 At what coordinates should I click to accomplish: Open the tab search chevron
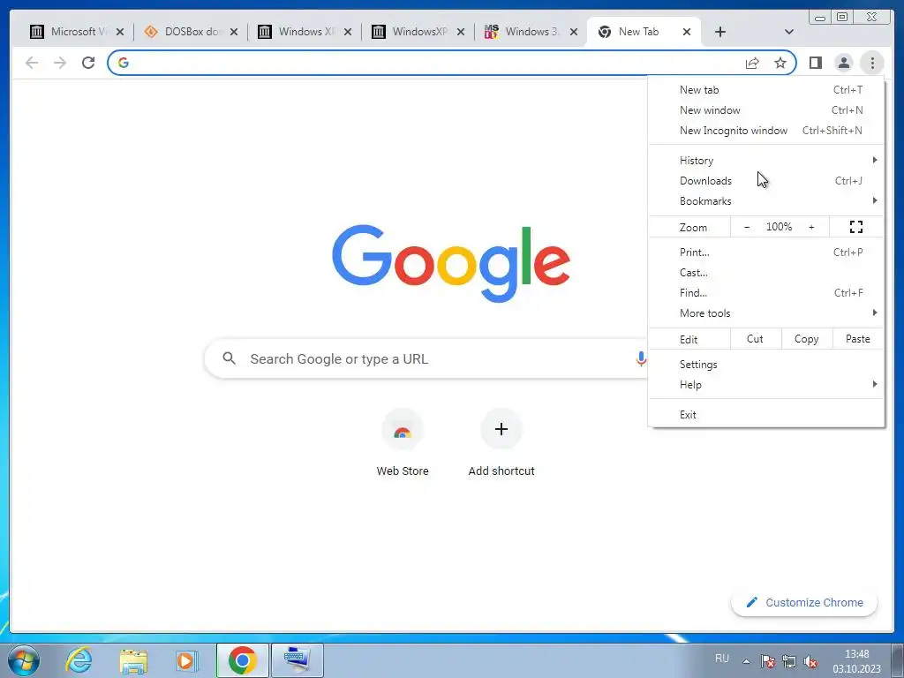pyautogui.click(x=788, y=32)
